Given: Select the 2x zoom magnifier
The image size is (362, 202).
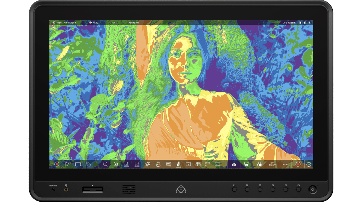Looking at the screenshot, I should [x=116, y=164].
